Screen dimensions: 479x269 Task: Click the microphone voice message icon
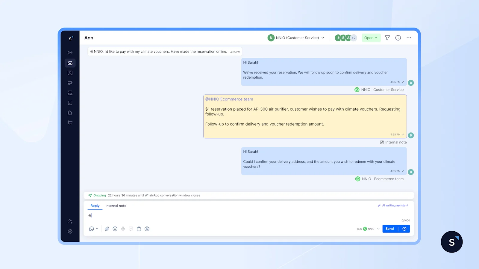point(123,229)
